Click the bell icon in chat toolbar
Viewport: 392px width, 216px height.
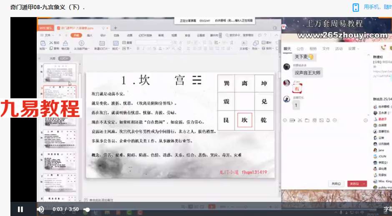(x=328, y=120)
